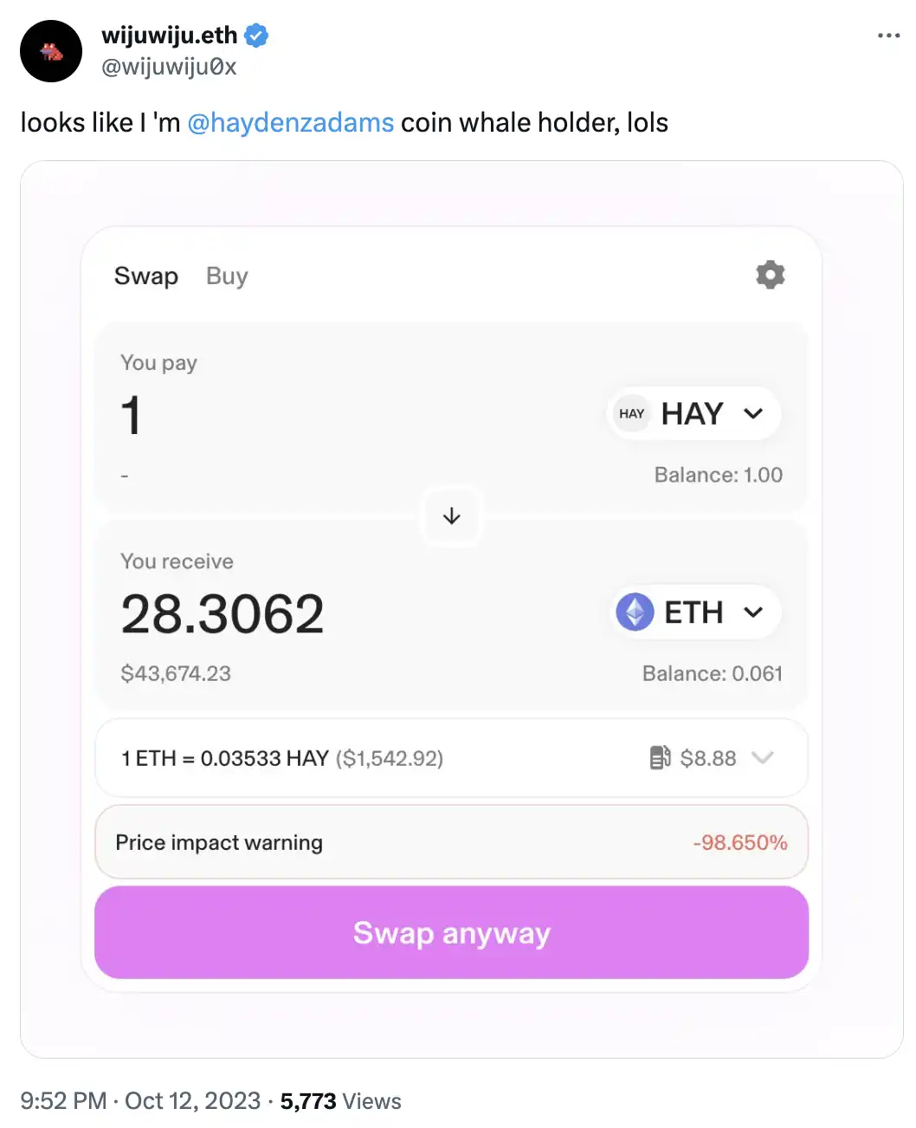
Task: Click the You receive amount 28.3062
Action: (x=223, y=614)
